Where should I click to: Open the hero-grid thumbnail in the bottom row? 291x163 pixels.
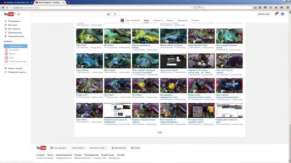click(x=201, y=110)
